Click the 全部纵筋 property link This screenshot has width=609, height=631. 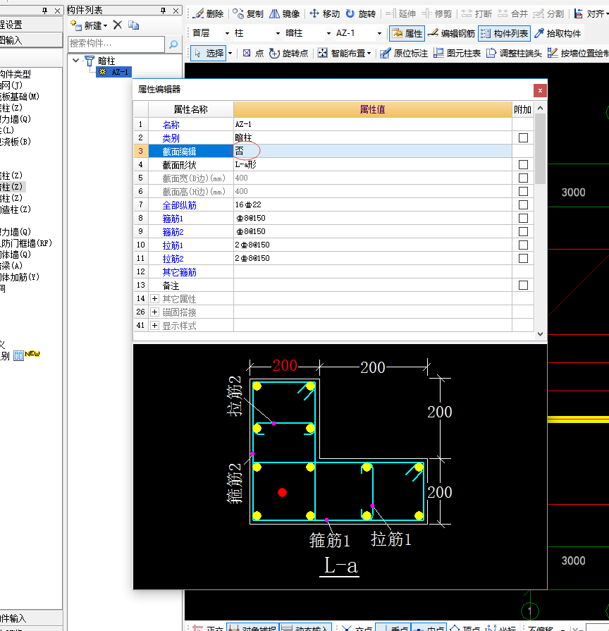(x=180, y=205)
